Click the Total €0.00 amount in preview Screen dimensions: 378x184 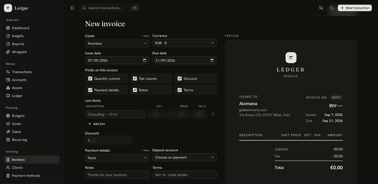[336, 167]
